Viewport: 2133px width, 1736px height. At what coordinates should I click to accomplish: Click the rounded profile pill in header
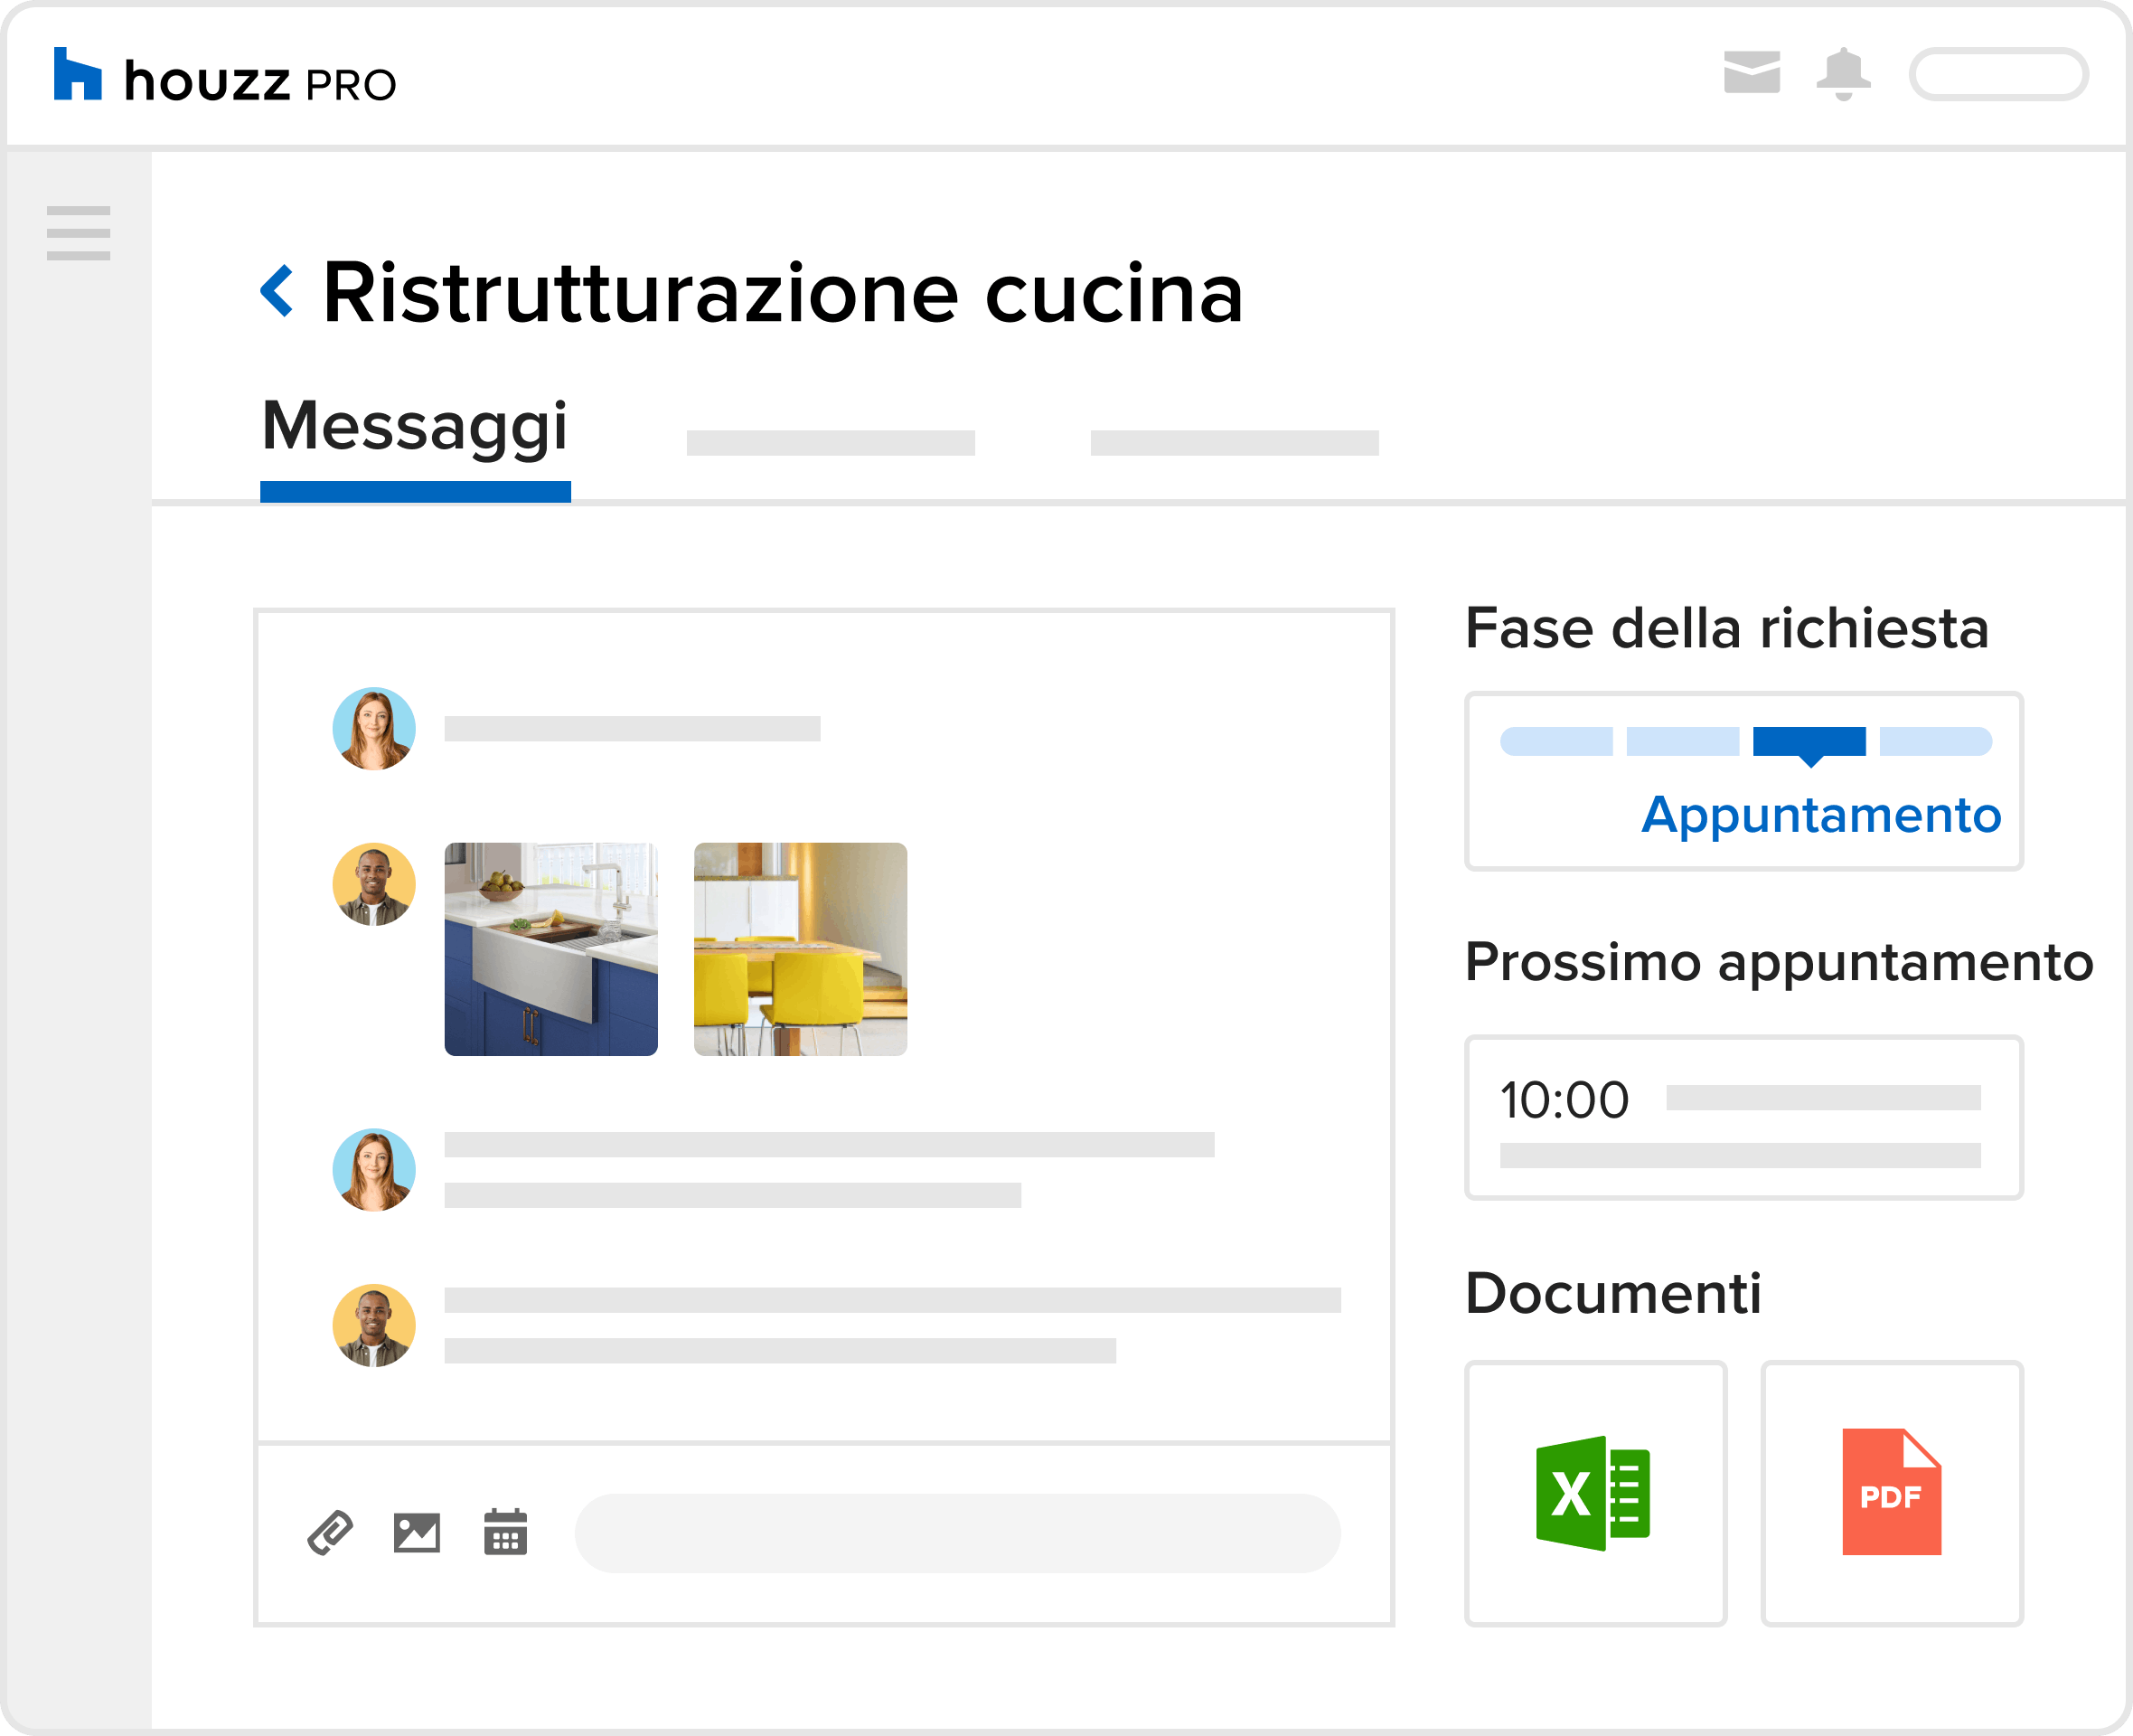(1998, 74)
